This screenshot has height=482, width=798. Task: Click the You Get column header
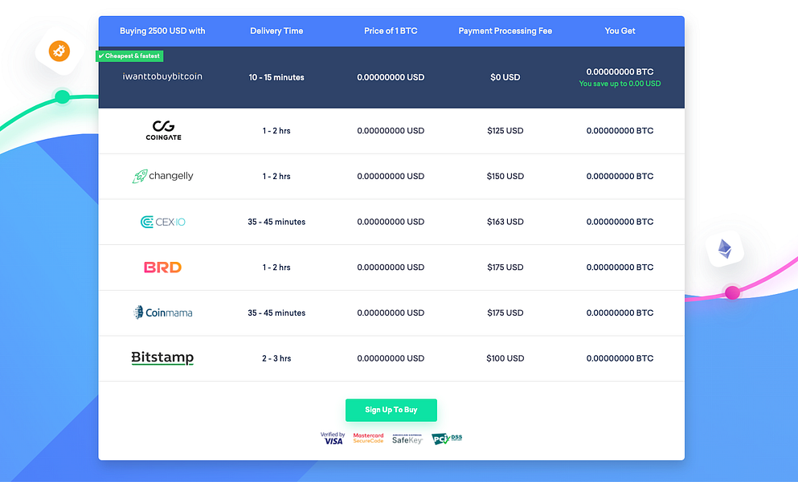point(620,31)
